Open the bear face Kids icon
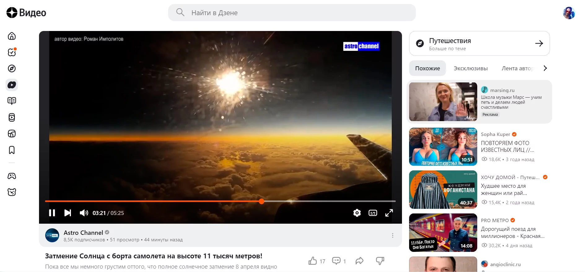This screenshot has height=272, width=585. click(12, 192)
